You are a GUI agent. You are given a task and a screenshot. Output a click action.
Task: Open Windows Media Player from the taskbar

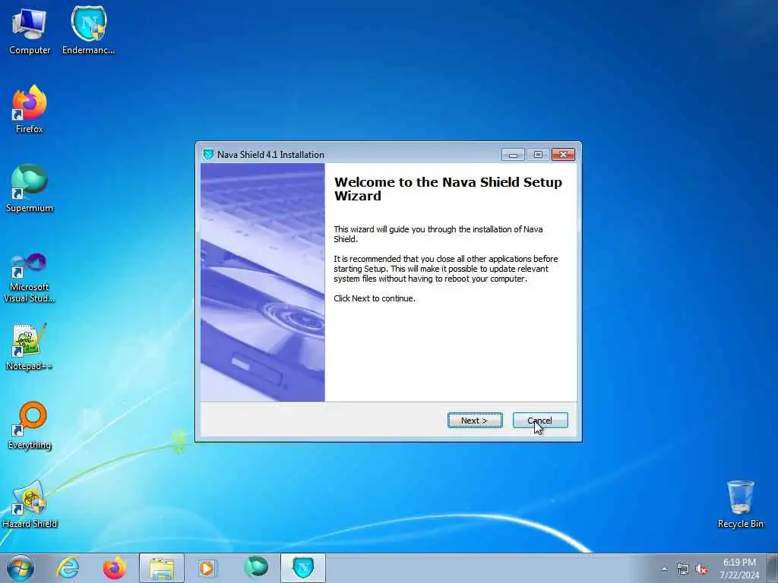pyautogui.click(x=207, y=568)
